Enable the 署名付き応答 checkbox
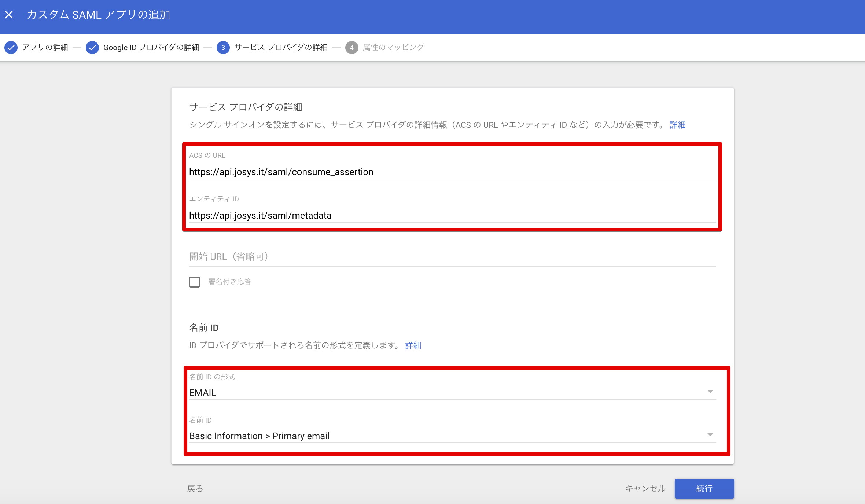 (x=195, y=282)
